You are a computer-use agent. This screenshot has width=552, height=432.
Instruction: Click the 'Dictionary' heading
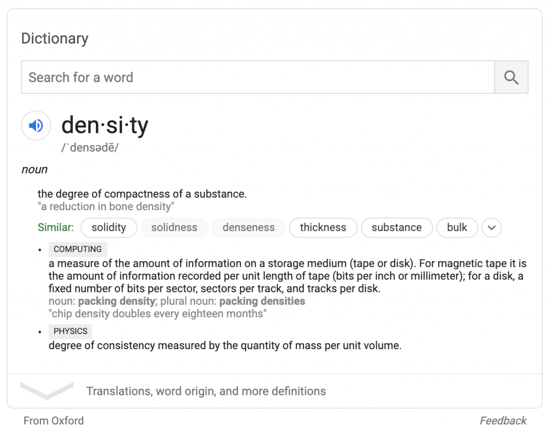(x=54, y=39)
